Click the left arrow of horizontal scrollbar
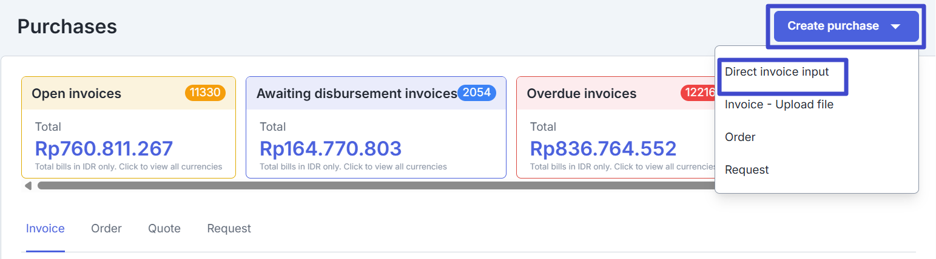 click(28, 186)
